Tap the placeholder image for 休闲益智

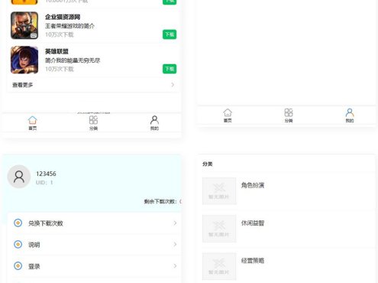coord(219,229)
